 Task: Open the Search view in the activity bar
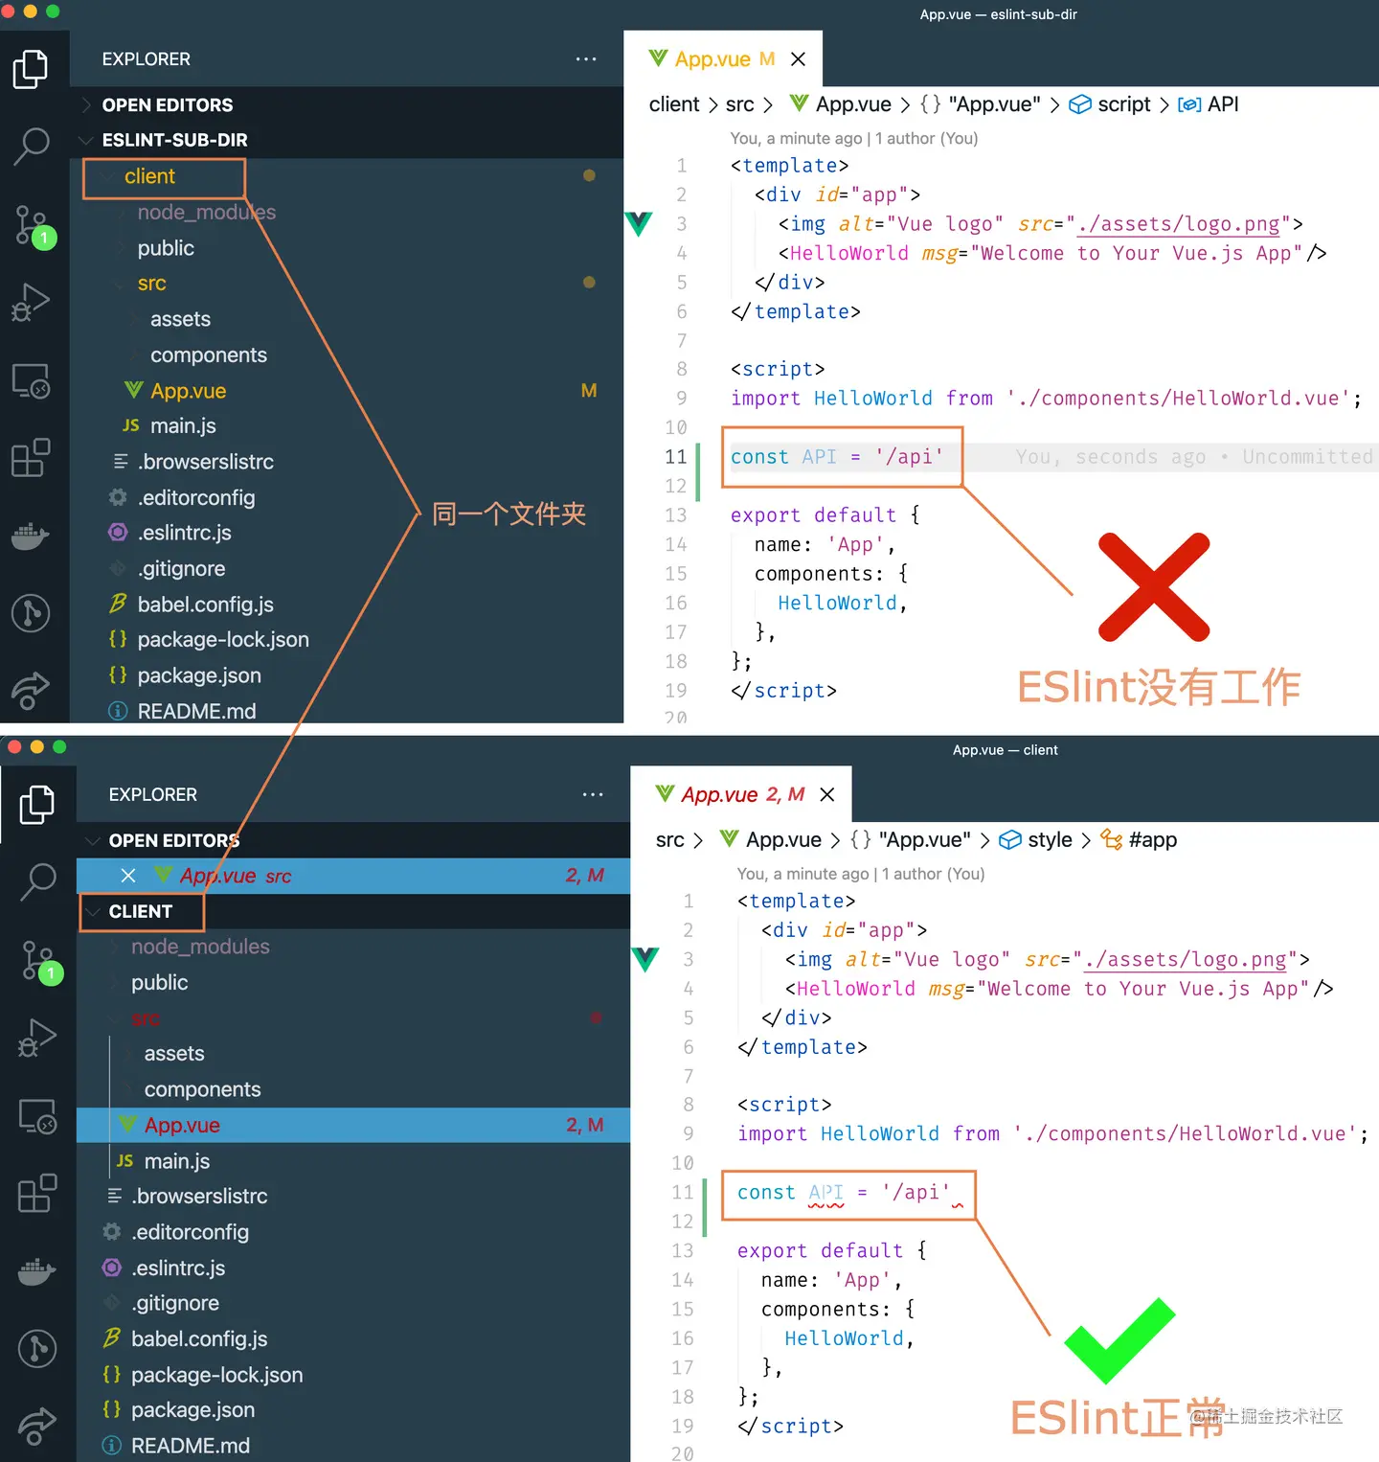(x=32, y=147)
